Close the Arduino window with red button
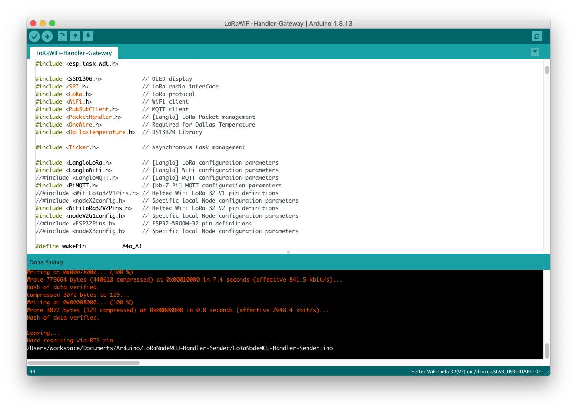 pyautogui.click(x=33, y=23)
